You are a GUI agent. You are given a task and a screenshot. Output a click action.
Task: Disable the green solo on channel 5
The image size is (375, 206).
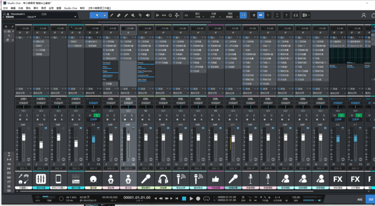[97, 116]
